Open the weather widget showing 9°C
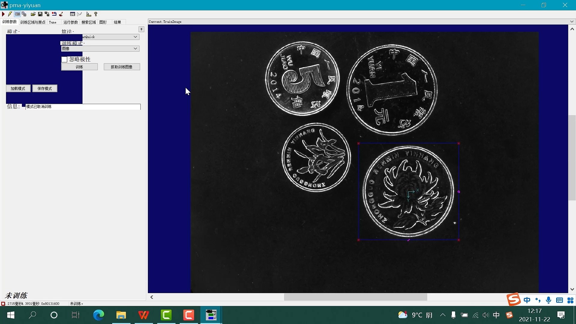The height and width of the screenshot is (324, 576). pos(415,315)
